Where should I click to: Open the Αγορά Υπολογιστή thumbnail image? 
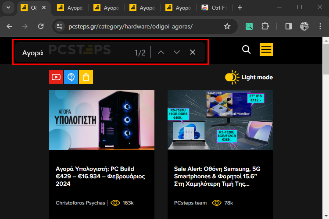pyautogui.click(x=102, y=120)
